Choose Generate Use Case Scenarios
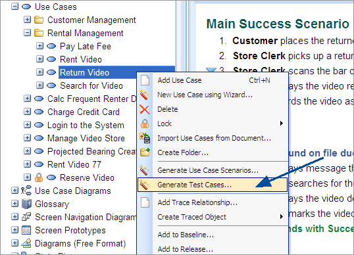Image resolution: width=354 pixels, height=255 pixels. [213, 170]
